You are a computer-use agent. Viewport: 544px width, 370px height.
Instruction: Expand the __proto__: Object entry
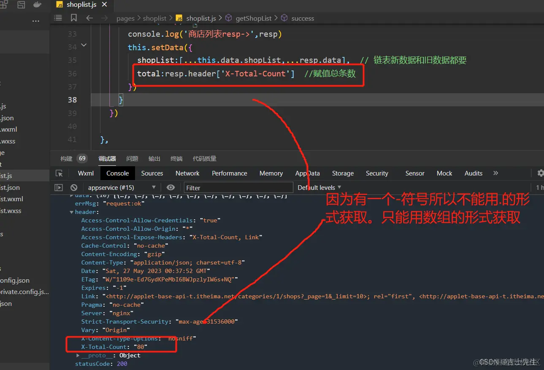(x=78, y=356)
